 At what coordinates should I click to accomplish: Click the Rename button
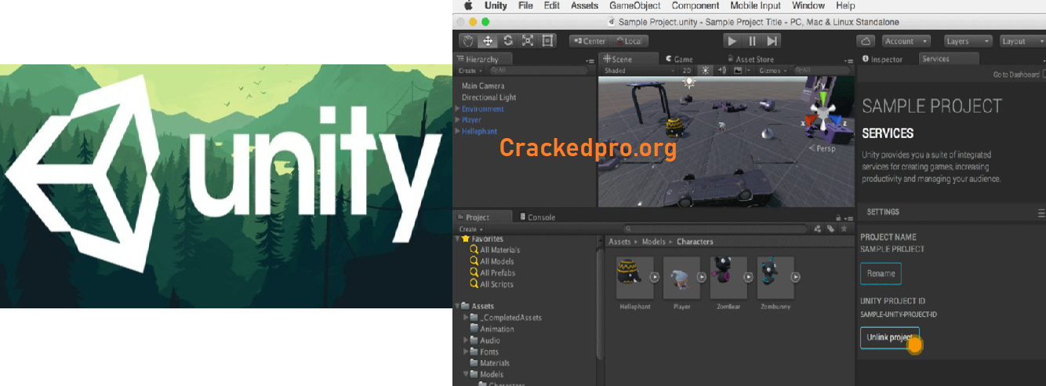[881, 274]
